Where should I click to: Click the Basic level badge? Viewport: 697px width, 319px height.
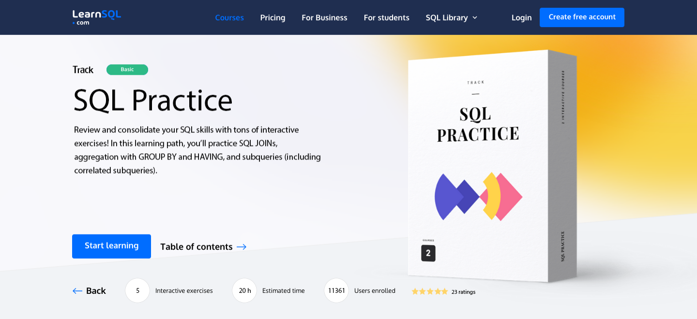127,70
